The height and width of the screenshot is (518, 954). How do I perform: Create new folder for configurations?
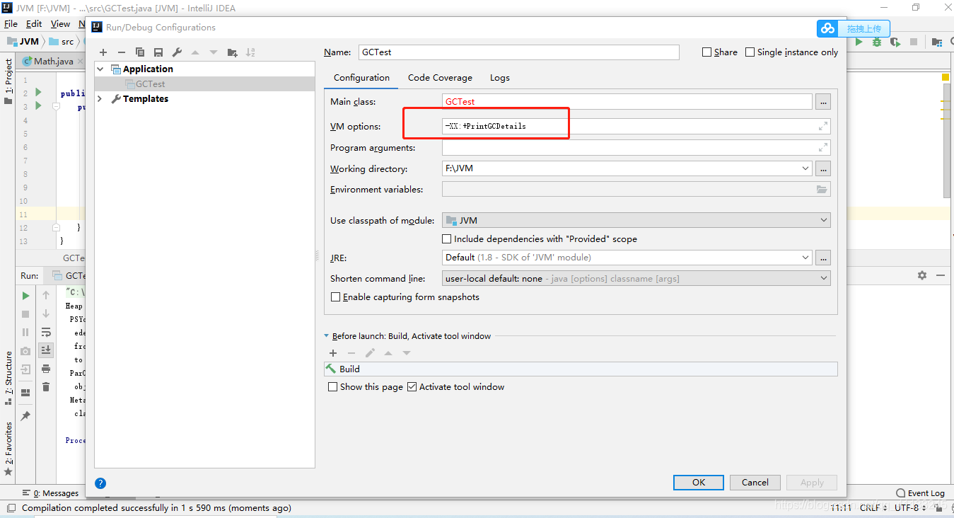[233, 52]
